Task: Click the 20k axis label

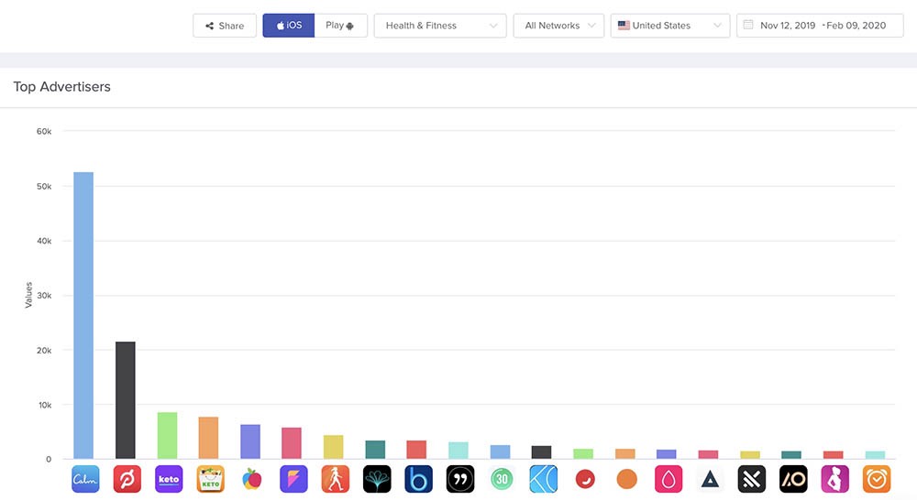Action: (x=44, y=351)
